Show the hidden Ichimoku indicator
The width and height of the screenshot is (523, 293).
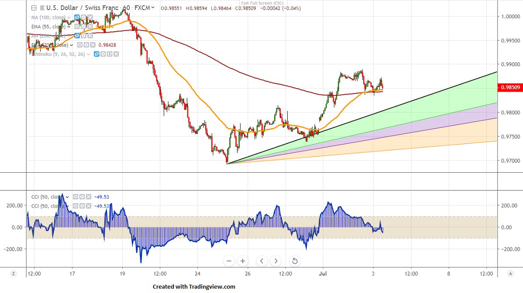pyautogui.click(x=97, y=54)
